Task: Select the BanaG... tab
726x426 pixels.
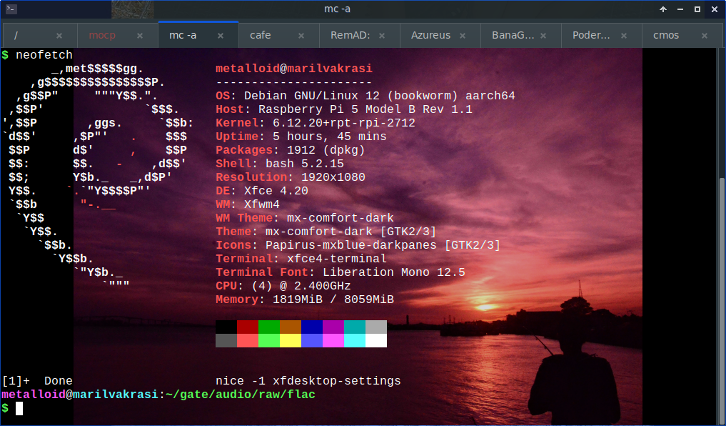Action: [x=513, y=35]
